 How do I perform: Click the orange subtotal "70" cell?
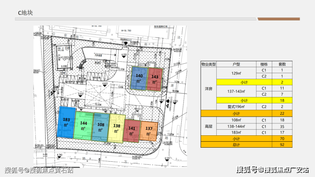(282, 139)
